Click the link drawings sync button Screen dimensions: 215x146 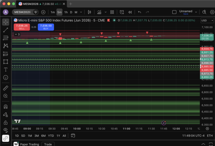pyautogui.click(x=6, y=138)
